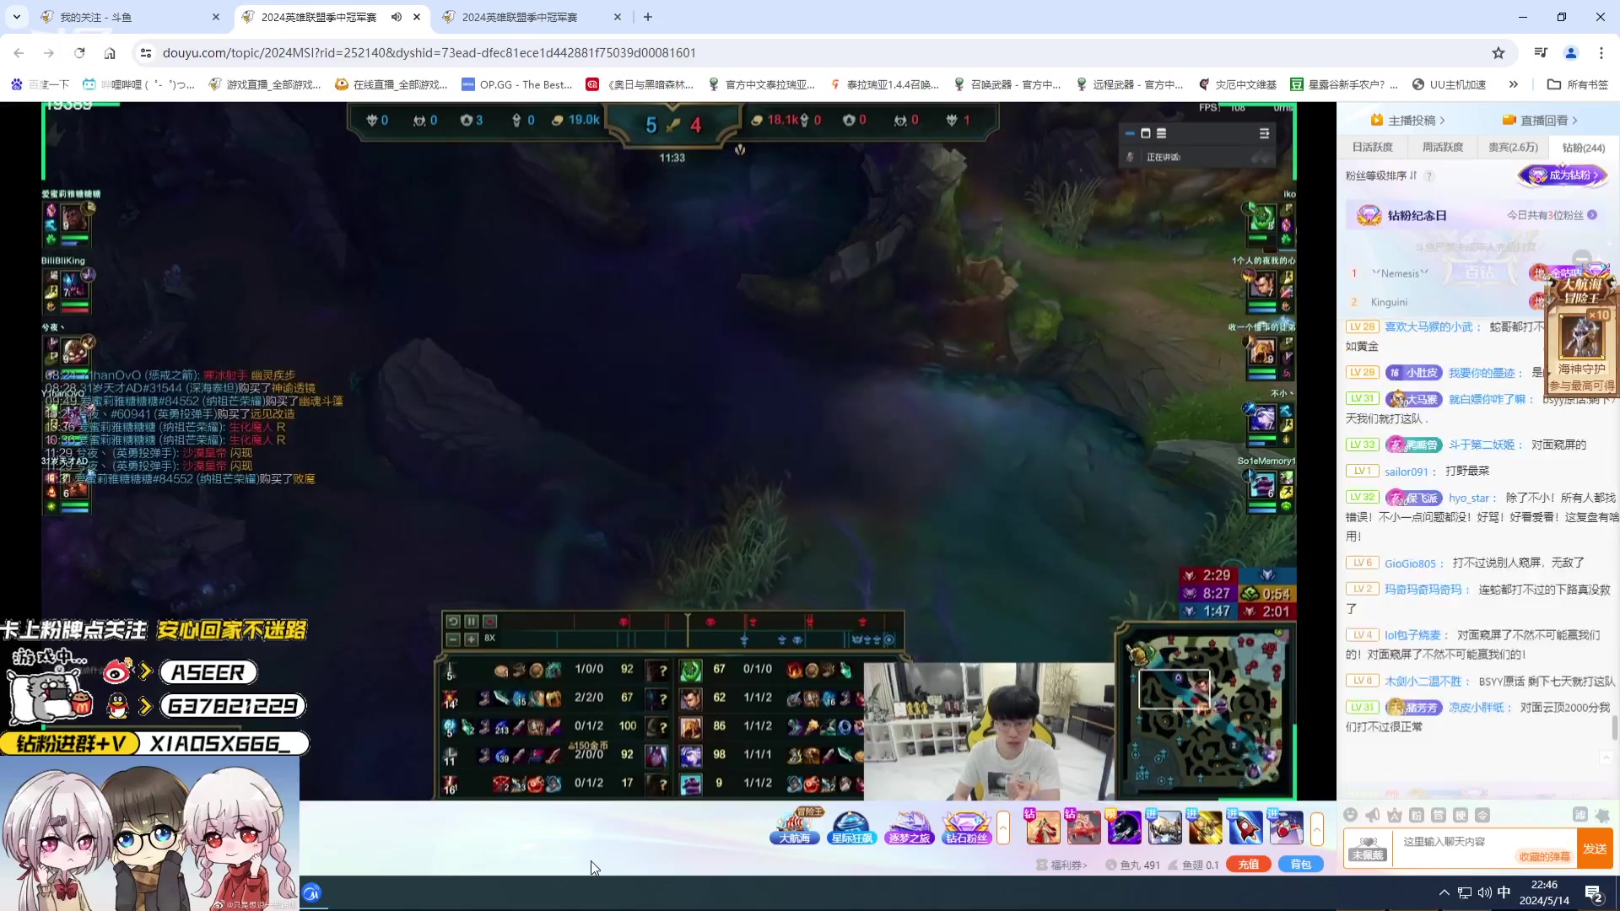Screen dimensions: 1620x911
Task: Open browser profile icon
Action: pyautogui.click(x=1571, y=53)
